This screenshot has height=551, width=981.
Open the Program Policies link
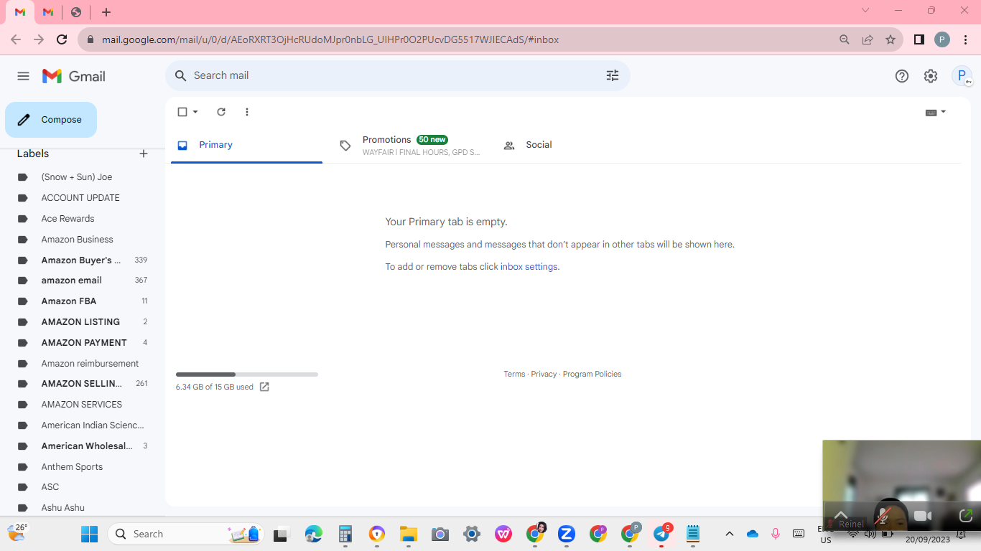click(x=592, y=374)
